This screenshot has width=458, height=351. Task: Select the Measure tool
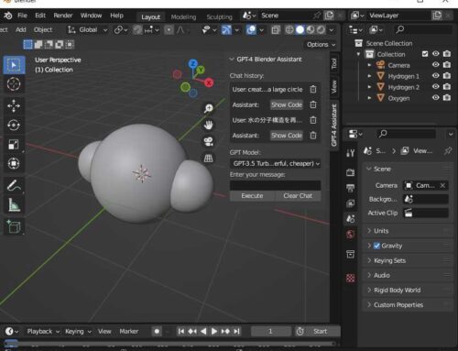(14, 204)
